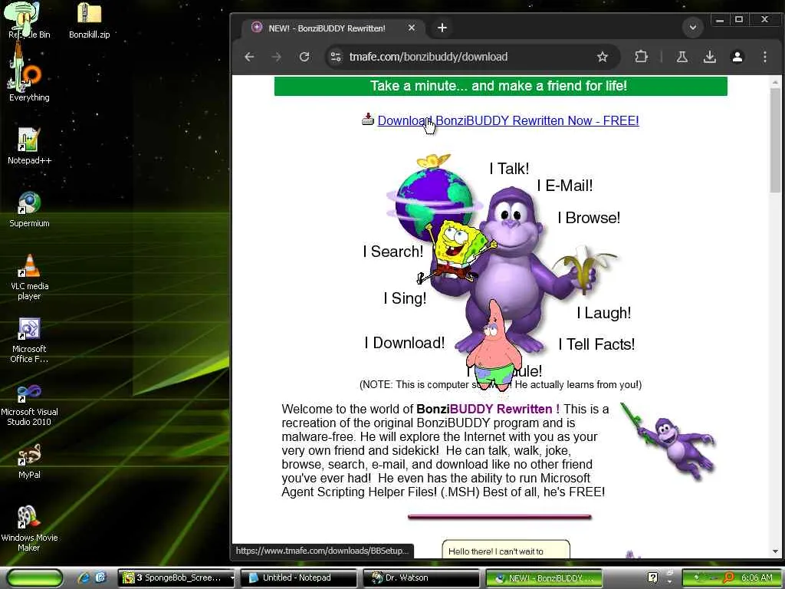The height and width of the screenshot is (589, 785).
Task: Reload the BonziBUDDY download page
Action: tap(304, 57)
